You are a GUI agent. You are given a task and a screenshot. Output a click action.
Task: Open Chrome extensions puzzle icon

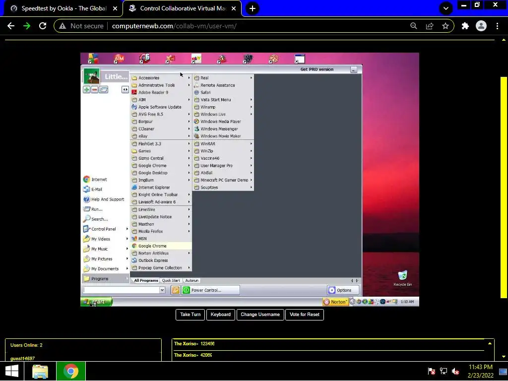tap(465, 26)
